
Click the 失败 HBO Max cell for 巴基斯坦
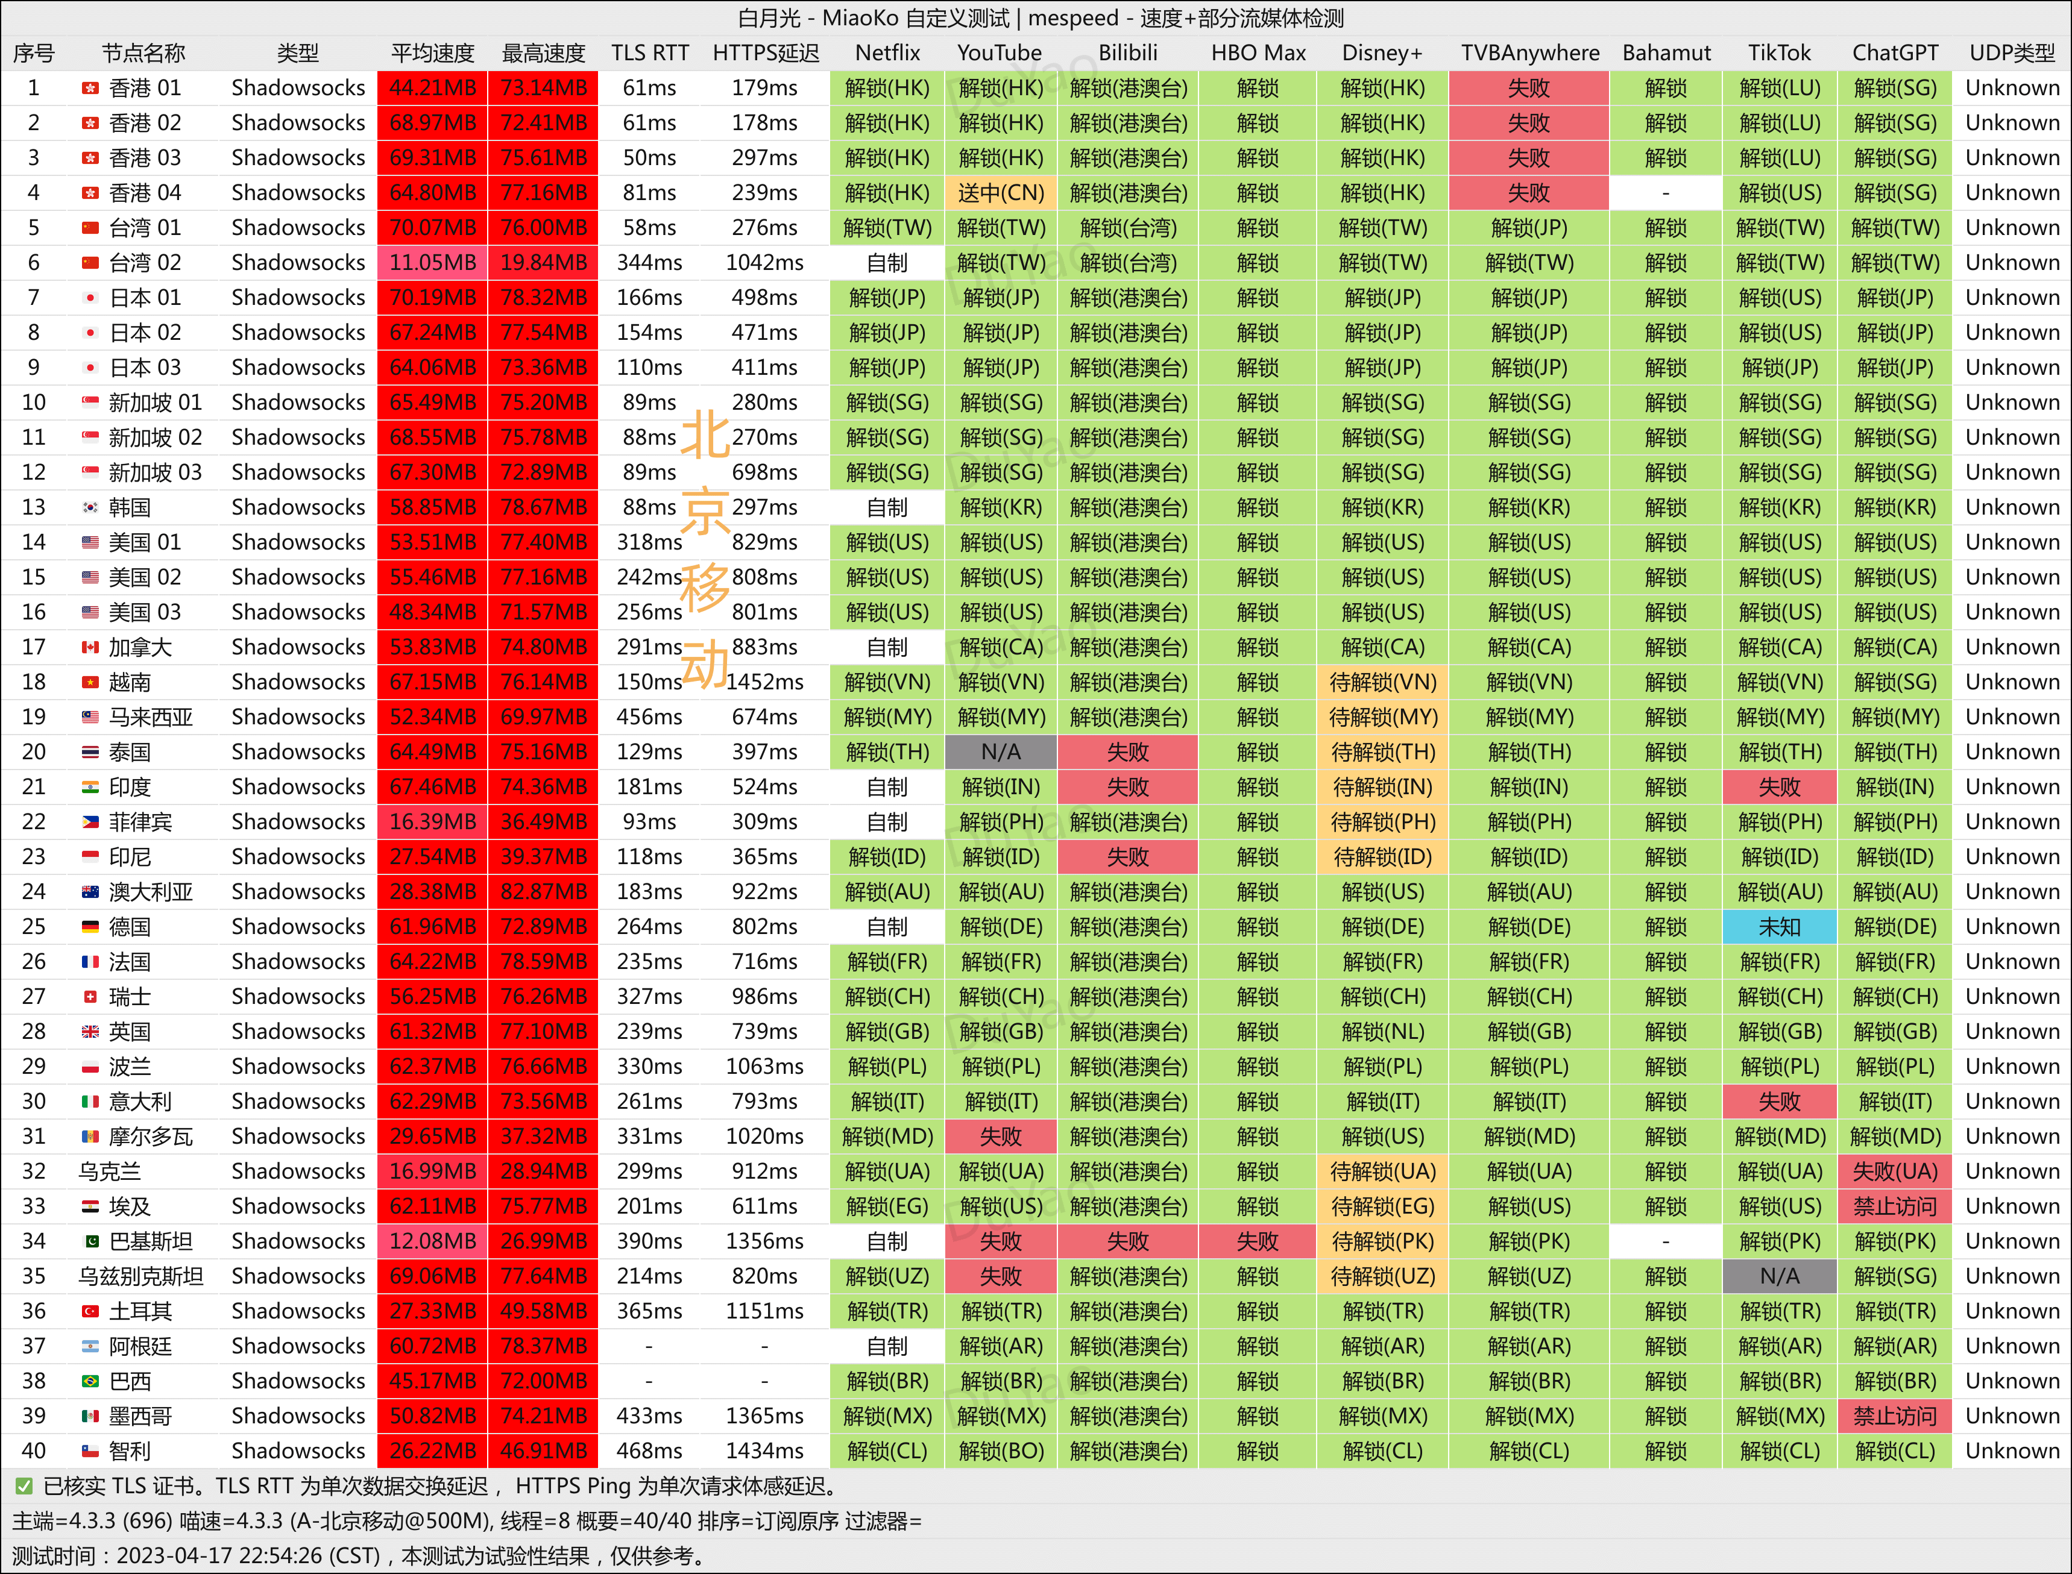[1258, 1241]
